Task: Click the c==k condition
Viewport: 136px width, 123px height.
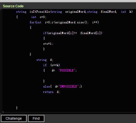Action: [x=55, y=65]
